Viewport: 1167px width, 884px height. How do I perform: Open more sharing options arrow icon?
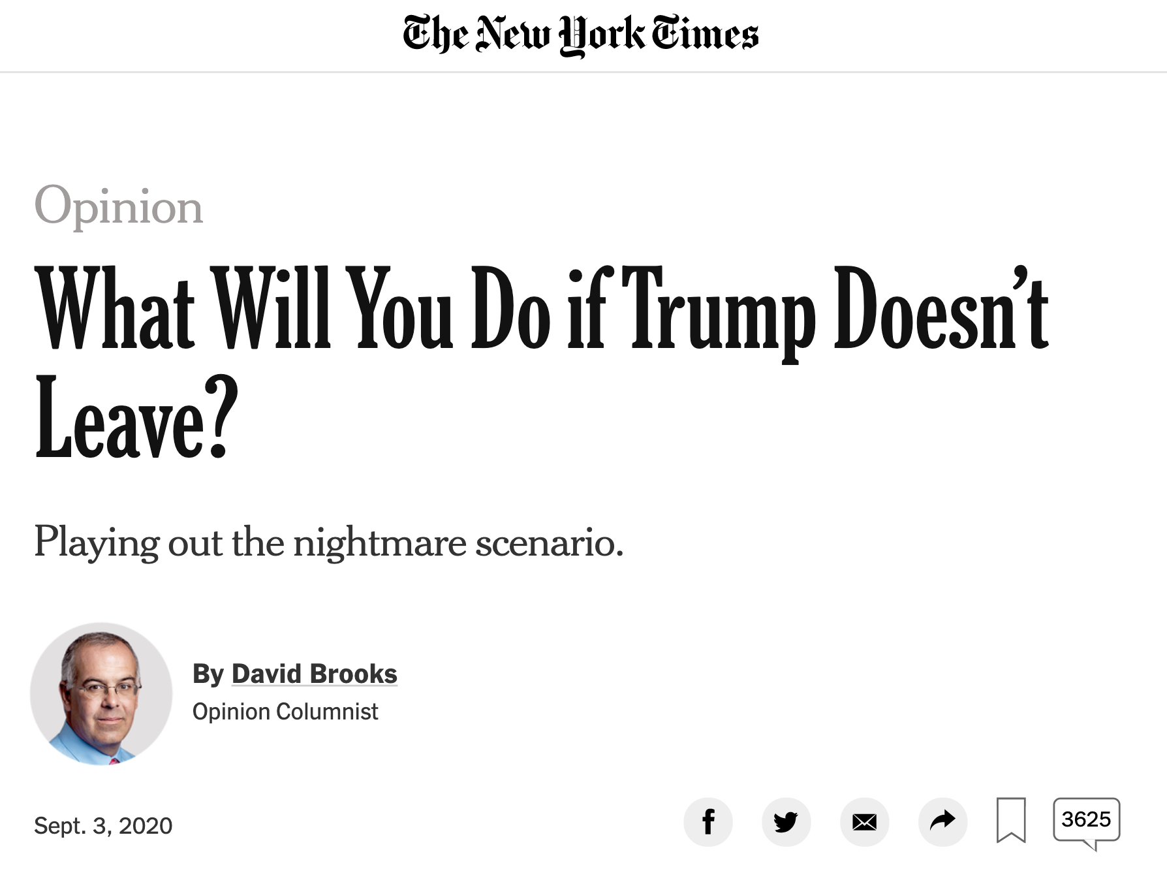[942, 821]
